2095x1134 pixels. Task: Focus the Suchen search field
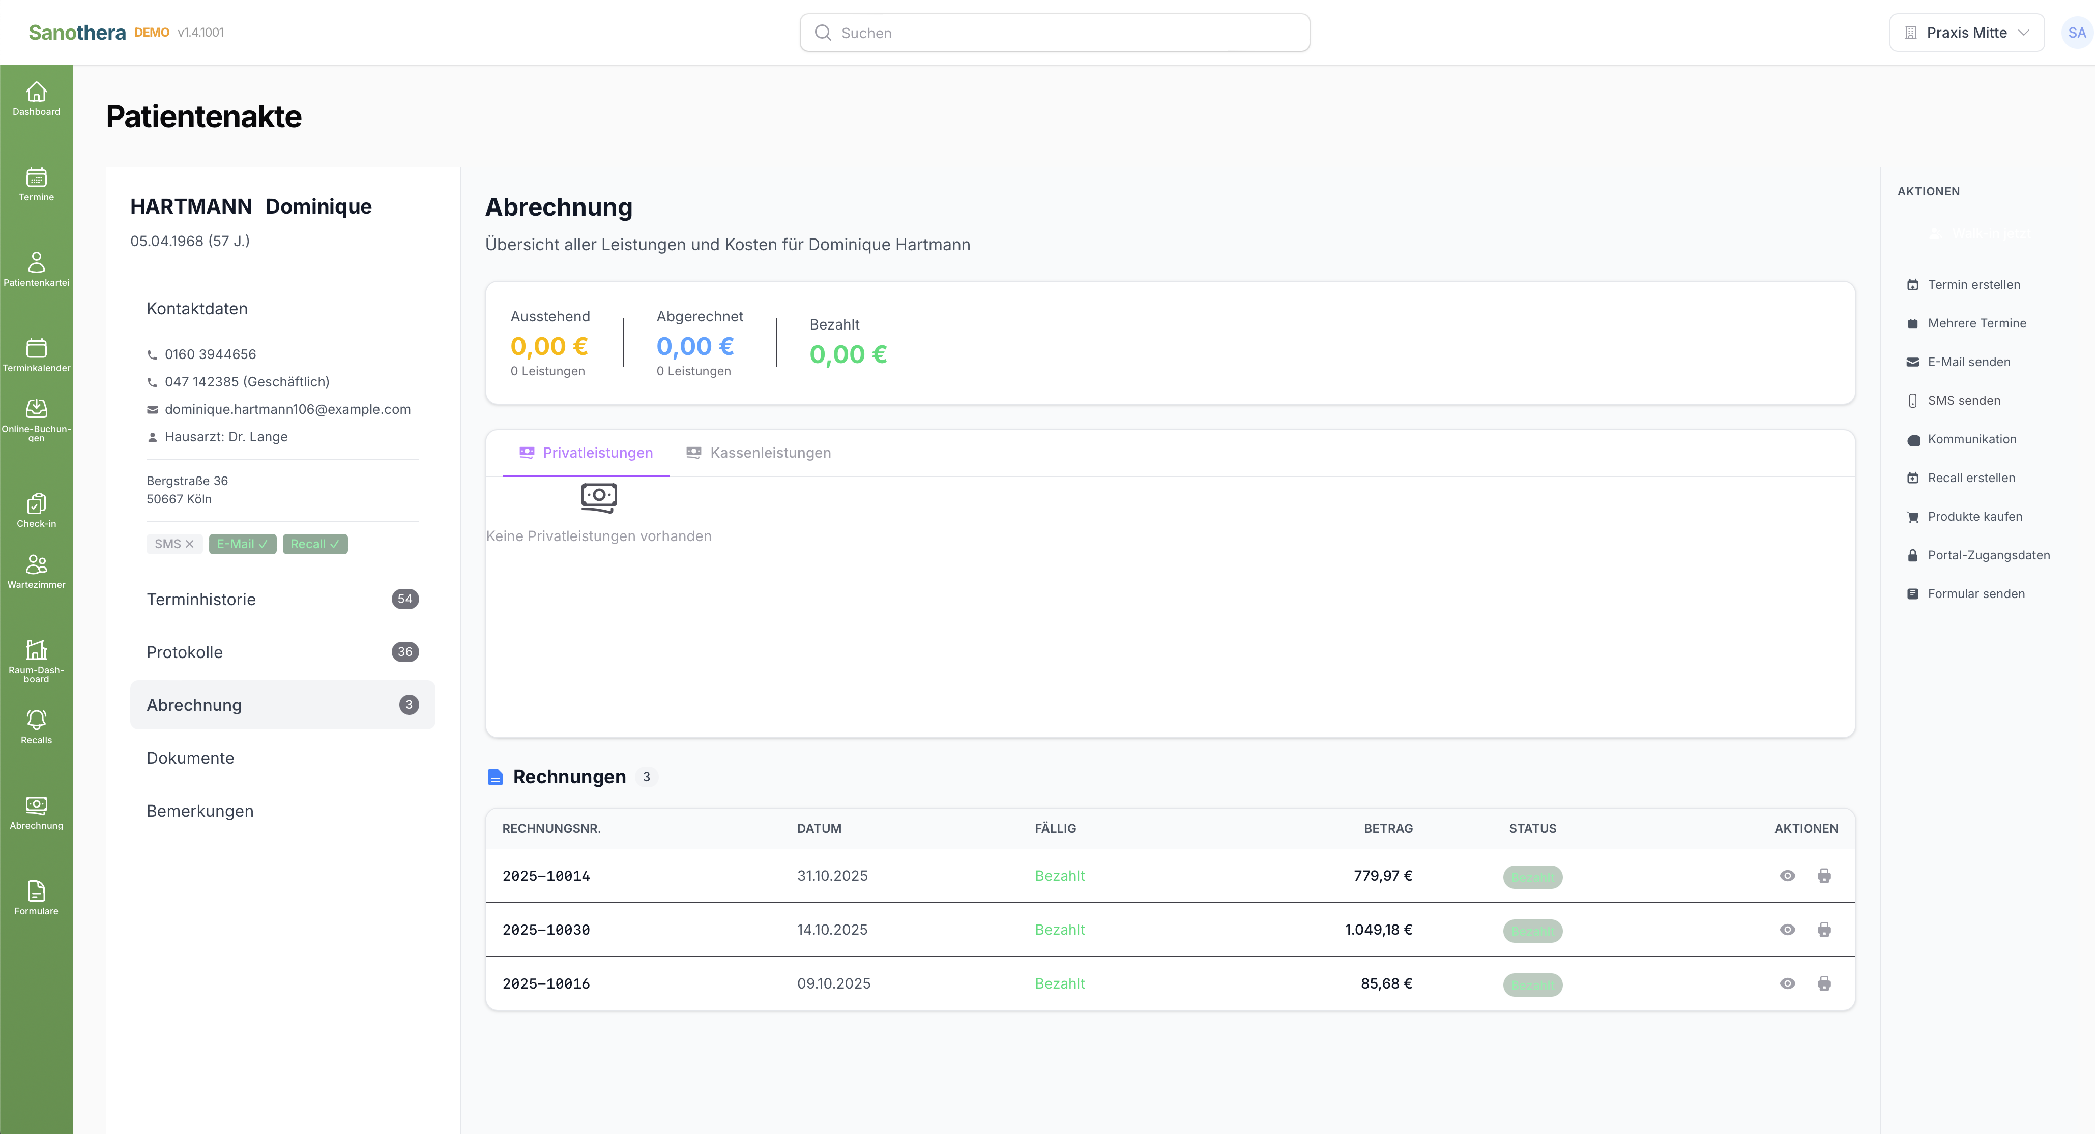coord(1055,33)
